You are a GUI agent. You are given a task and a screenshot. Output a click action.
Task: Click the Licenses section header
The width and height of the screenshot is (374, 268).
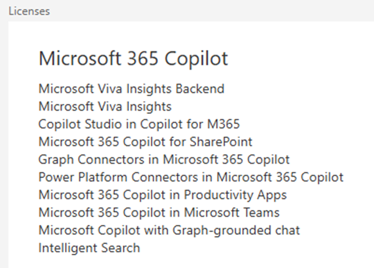pos(29,11)
